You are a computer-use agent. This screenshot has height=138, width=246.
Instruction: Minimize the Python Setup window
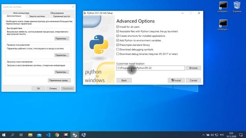(183, 13)
